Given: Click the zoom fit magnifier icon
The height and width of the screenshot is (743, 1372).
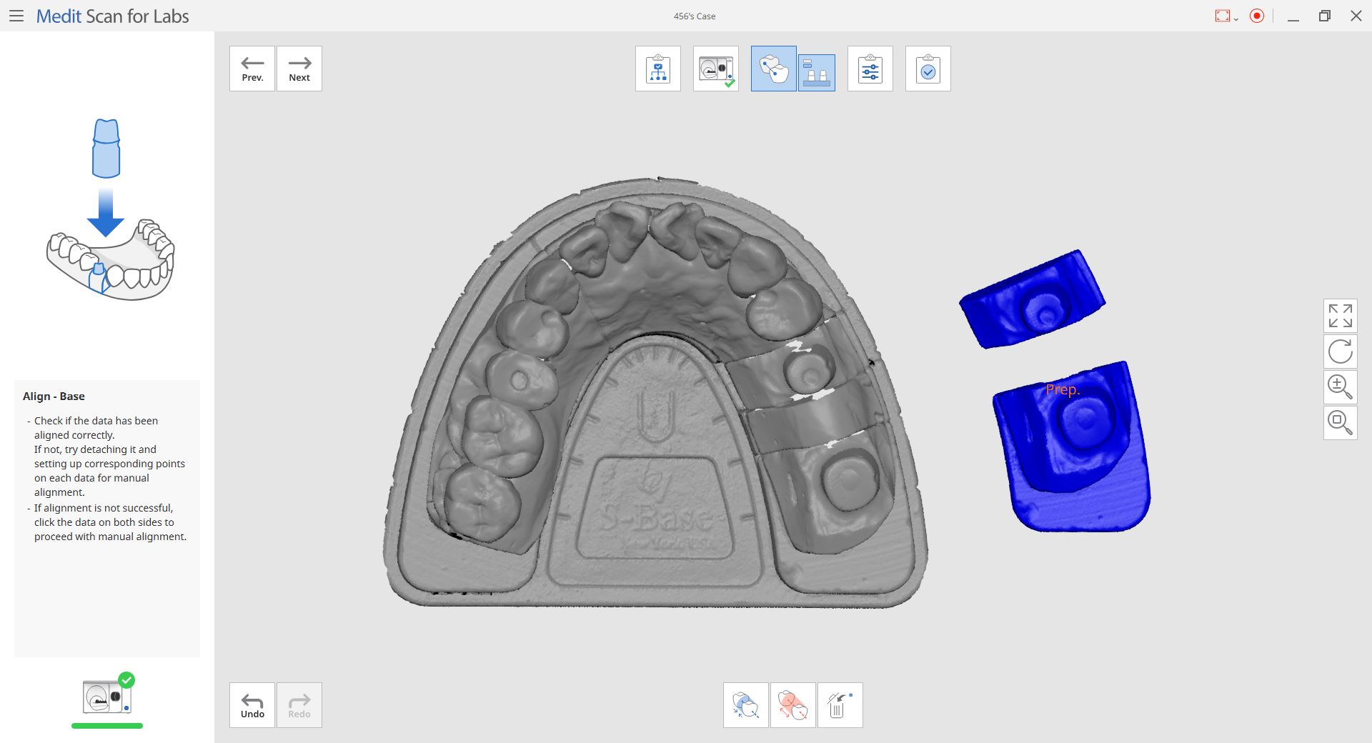Looking at the screenshot, I should pos(1341,423).
